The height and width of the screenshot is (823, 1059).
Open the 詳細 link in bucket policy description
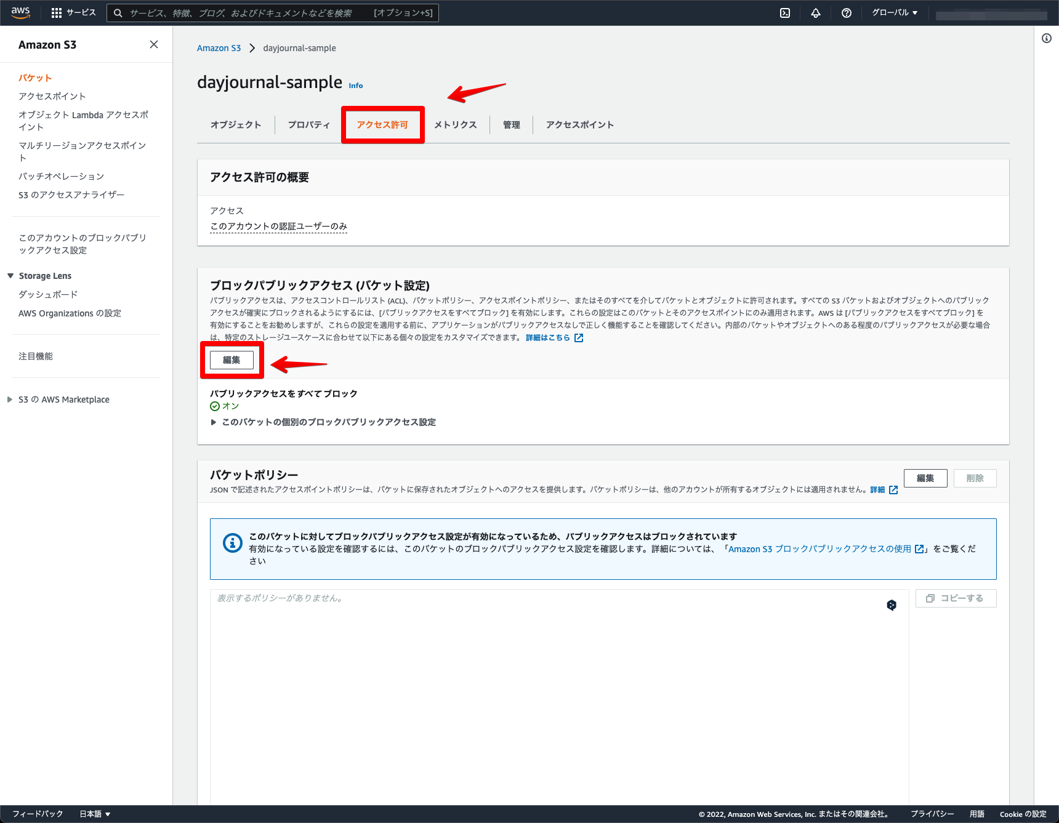(877, 490)
